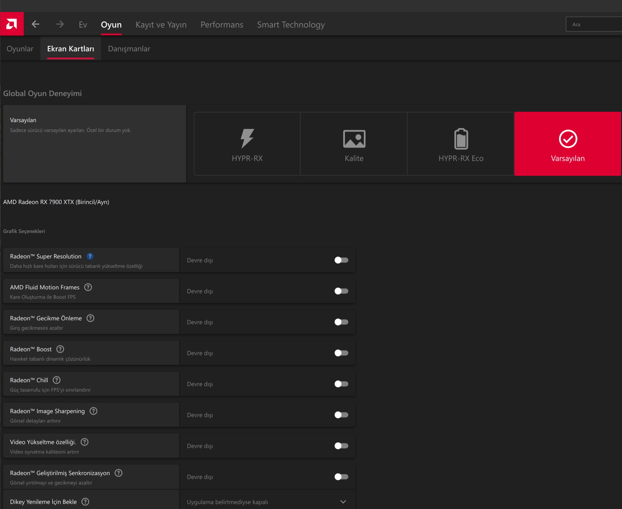Select the HYPR-RX profile label
This screenshot has height=509, width=622.
(247, 158)
